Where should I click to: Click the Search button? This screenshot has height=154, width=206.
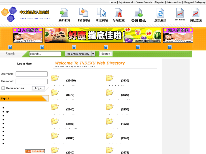click(106, 54)
